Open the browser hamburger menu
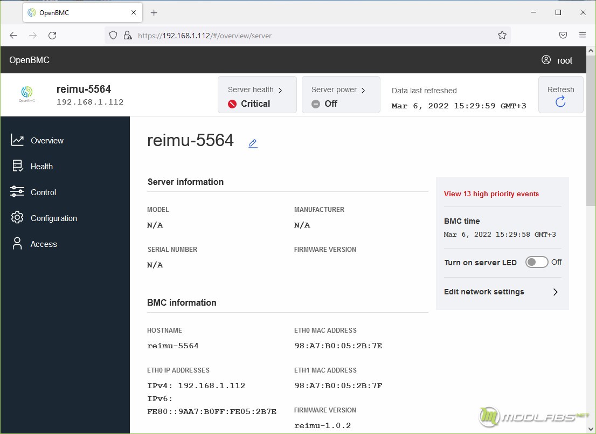 [583, 35]
